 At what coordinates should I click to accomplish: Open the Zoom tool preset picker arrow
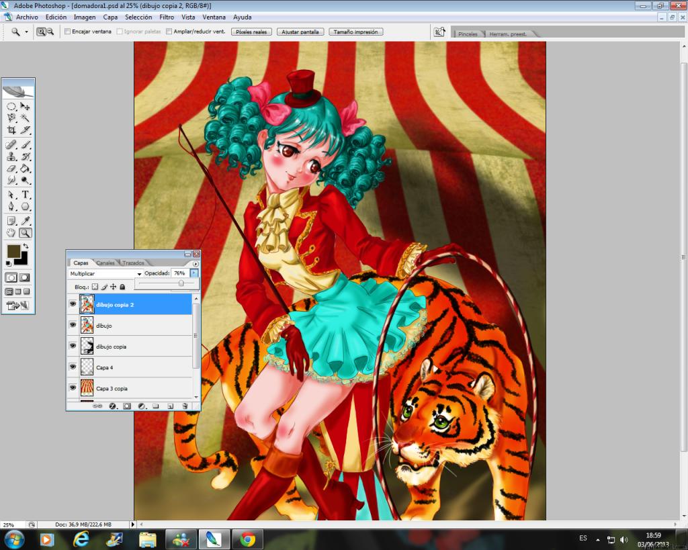[26, 32]
